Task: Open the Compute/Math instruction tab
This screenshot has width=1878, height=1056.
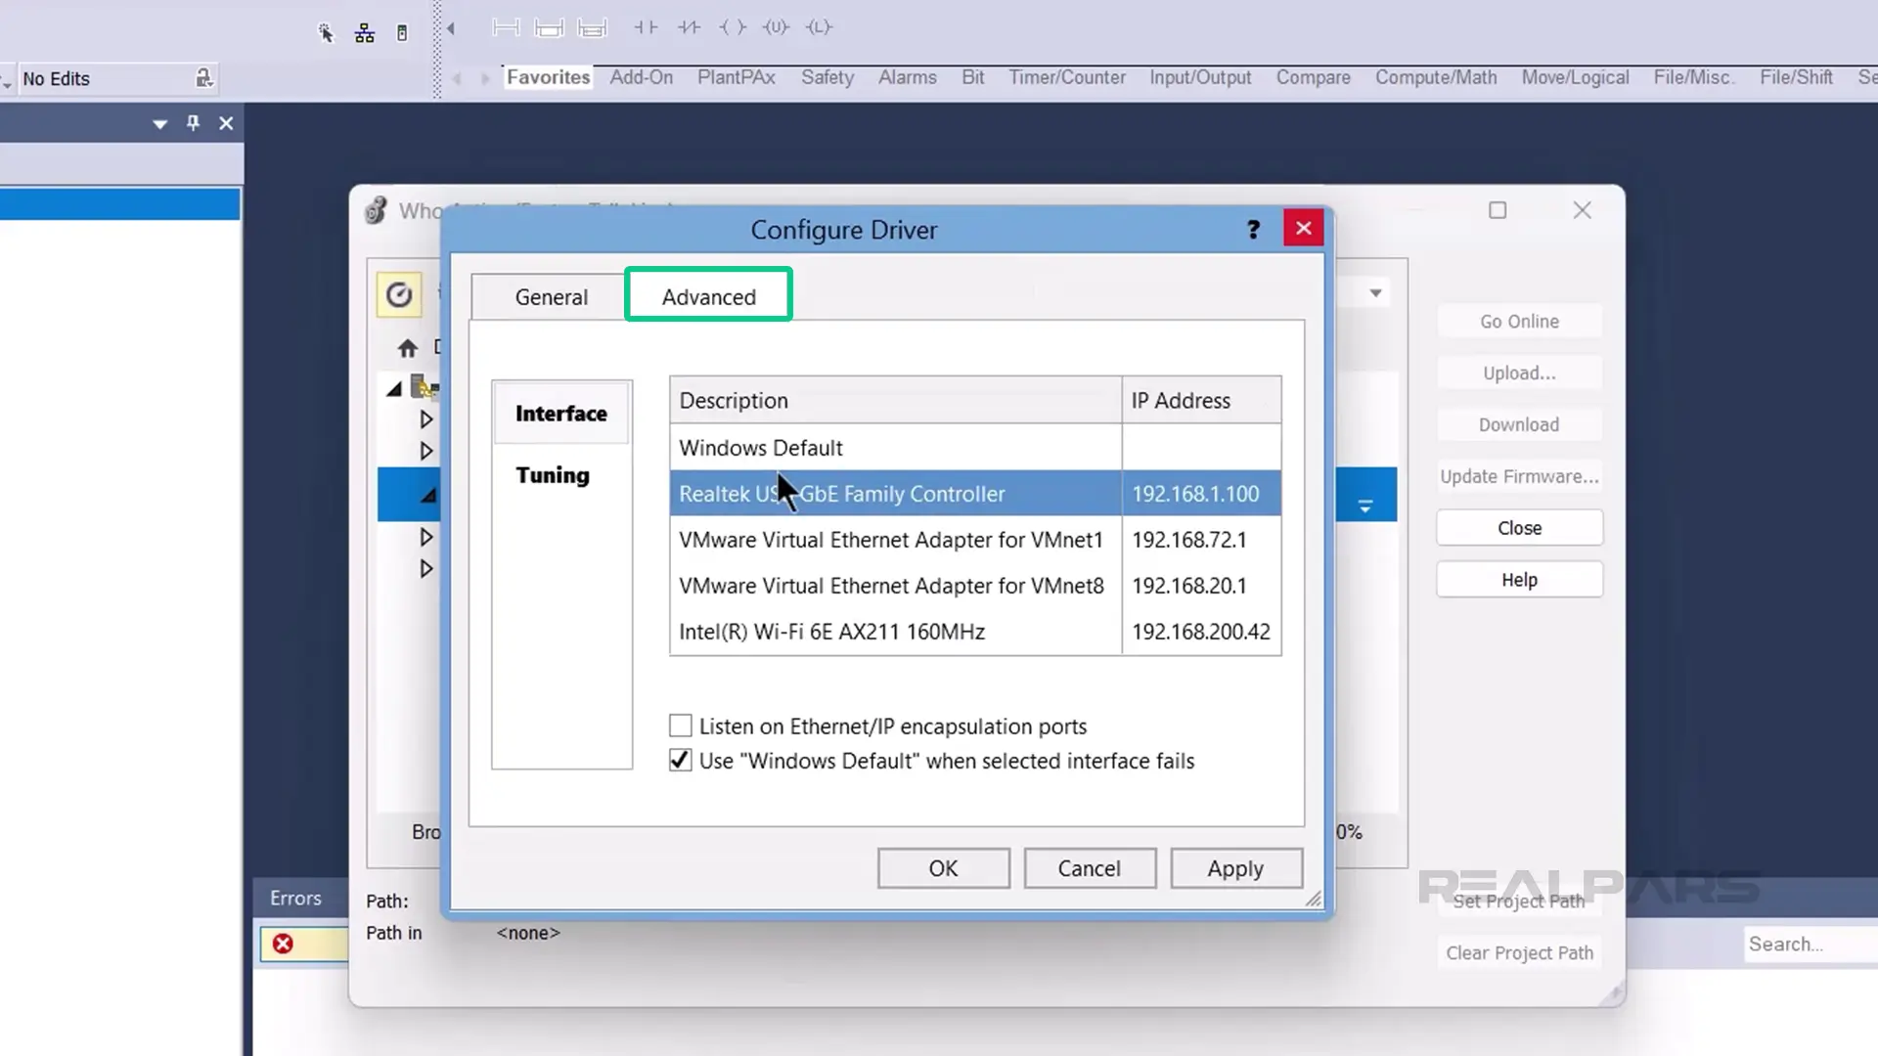Action: (1436, 77)
